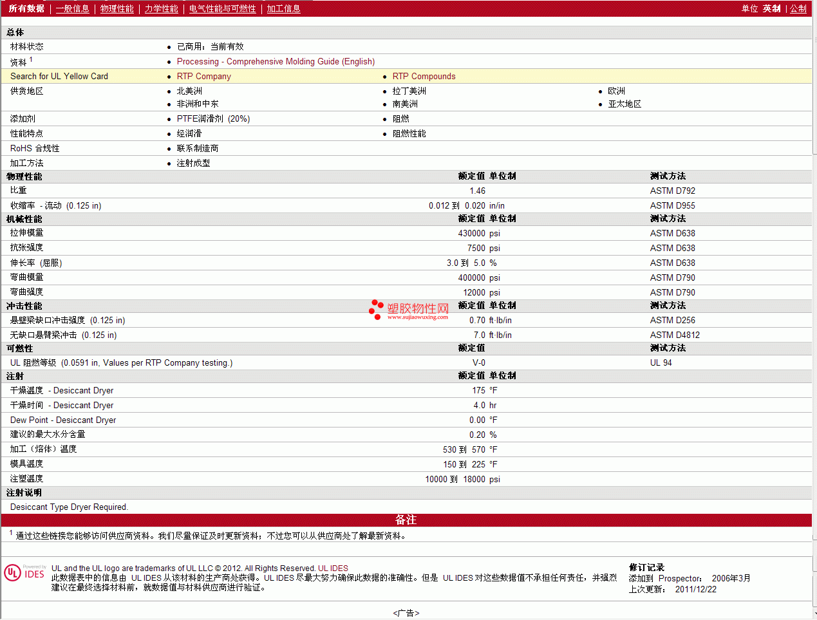Click 联系制造商 in RoHS row
Image resolution: width=817 pixels, height=620 pixels.
198,148
